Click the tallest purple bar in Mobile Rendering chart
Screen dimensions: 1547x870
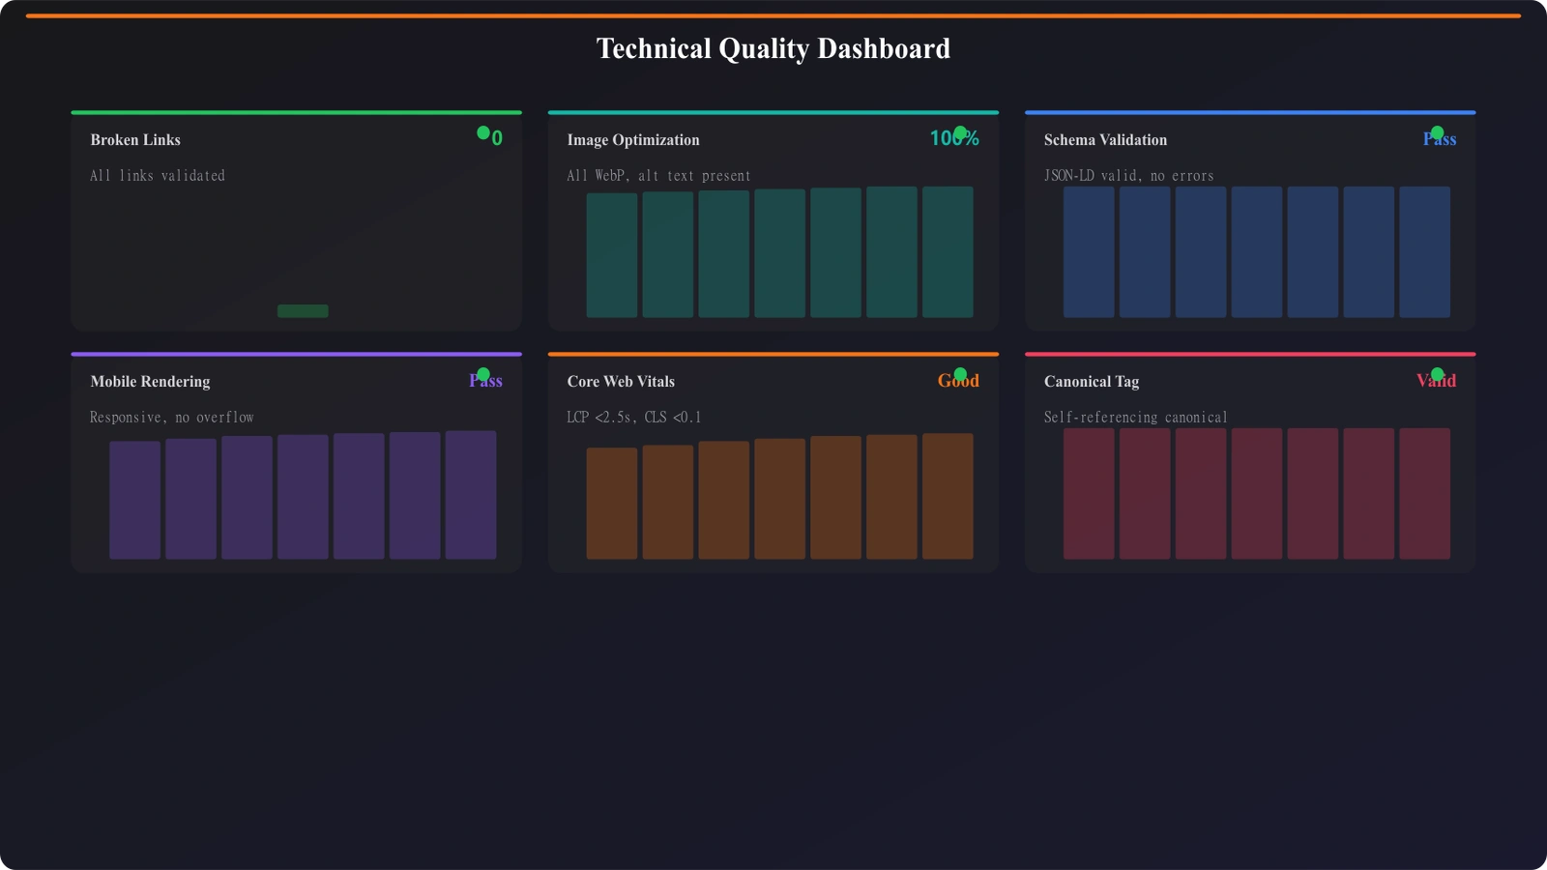click(x=471, y=494)
